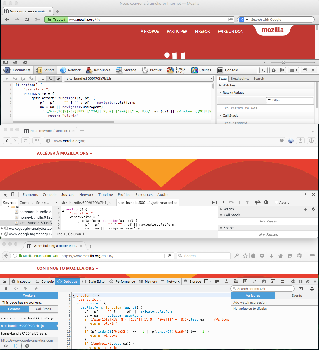Click the eyedropper icon in Firefox DevTools

pyautogui.click(x=254, y=281)
